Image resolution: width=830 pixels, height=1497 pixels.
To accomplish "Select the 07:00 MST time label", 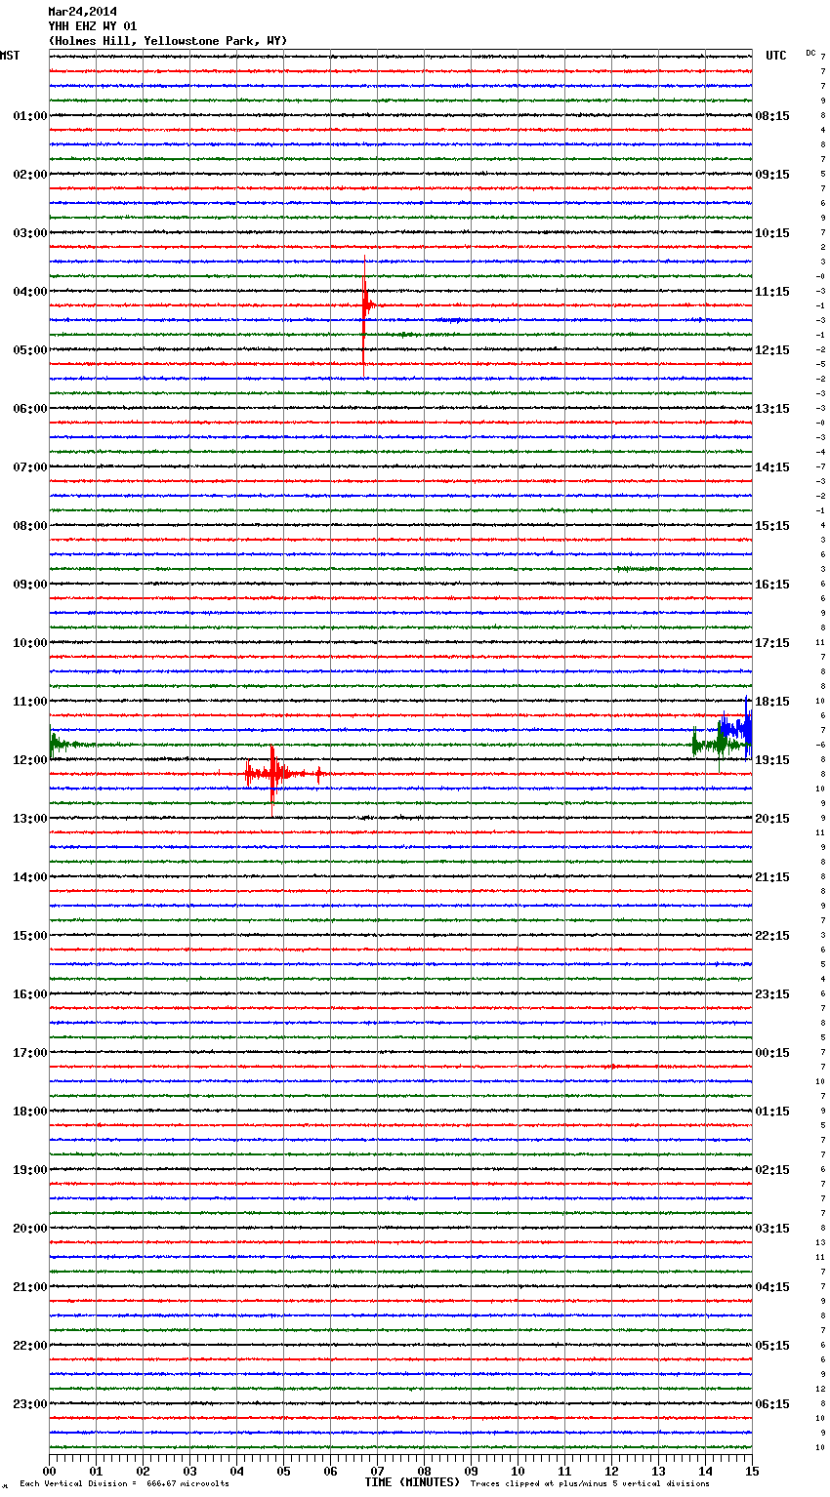I will (x=29, y=467).
